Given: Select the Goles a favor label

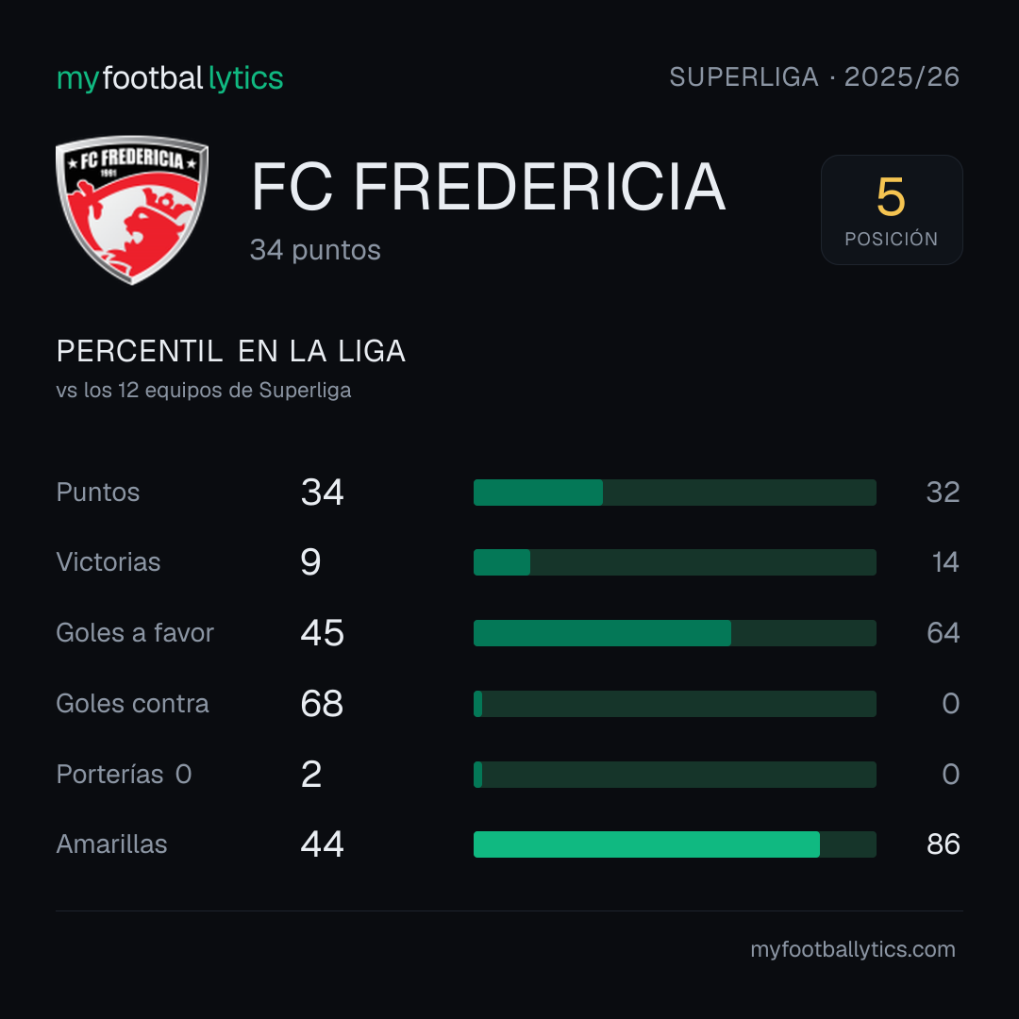Looking at the screenshot, I should pos(135,633).
